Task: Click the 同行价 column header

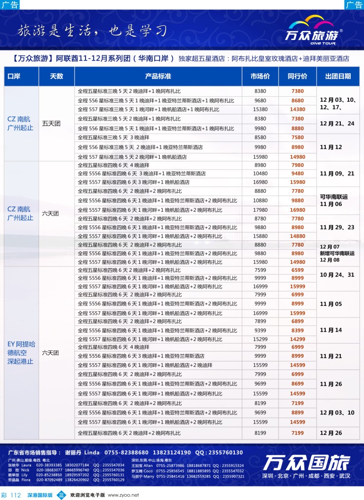Action: (x=297, y=76)
